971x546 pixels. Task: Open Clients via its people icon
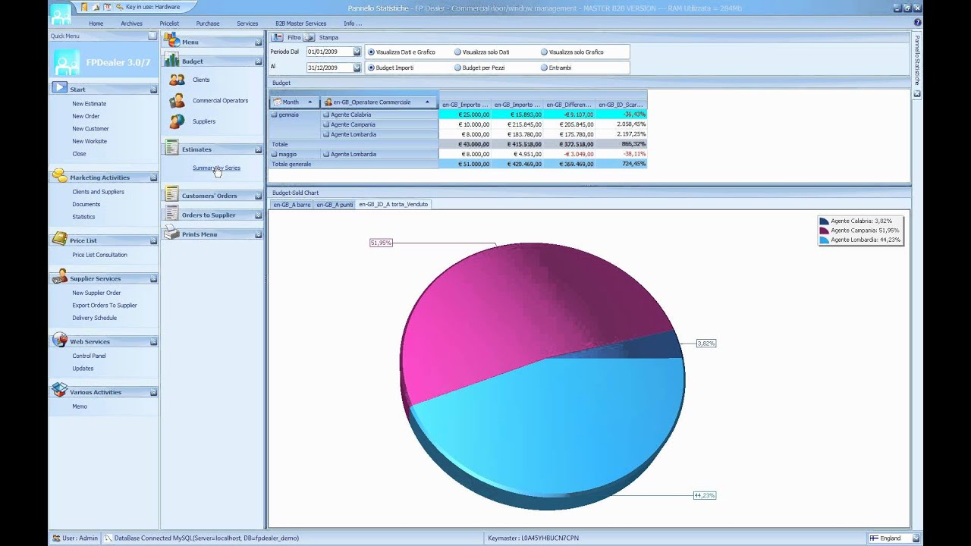(177, 80)
